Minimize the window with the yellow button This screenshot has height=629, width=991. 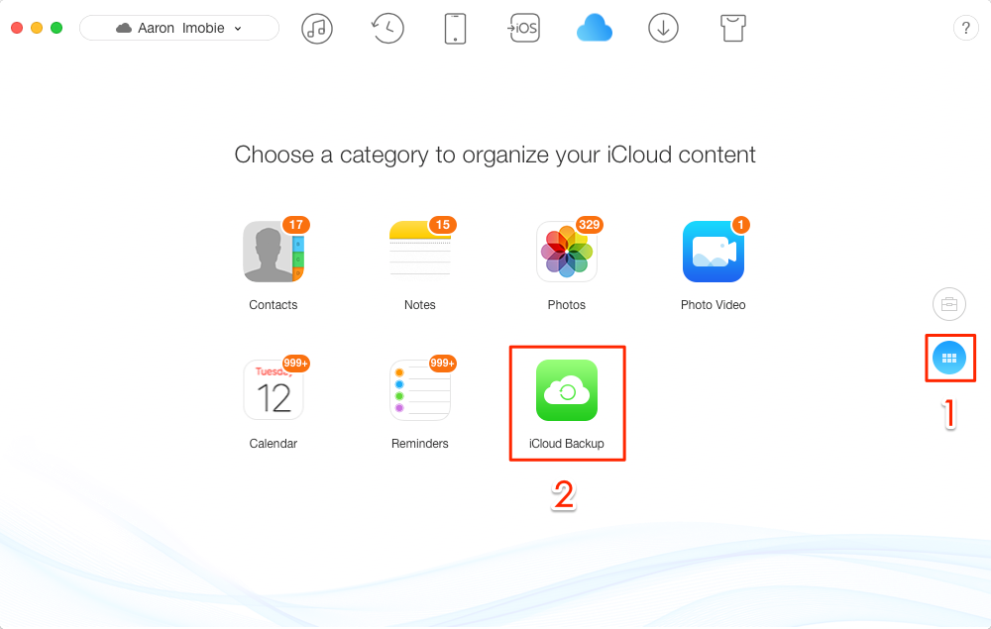point(37,28)
